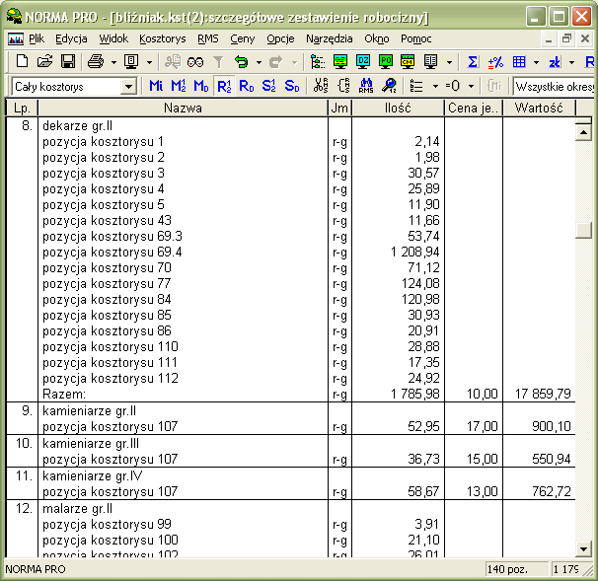Select the pozycja kosztorysu 69.4 row

[112, 252]
